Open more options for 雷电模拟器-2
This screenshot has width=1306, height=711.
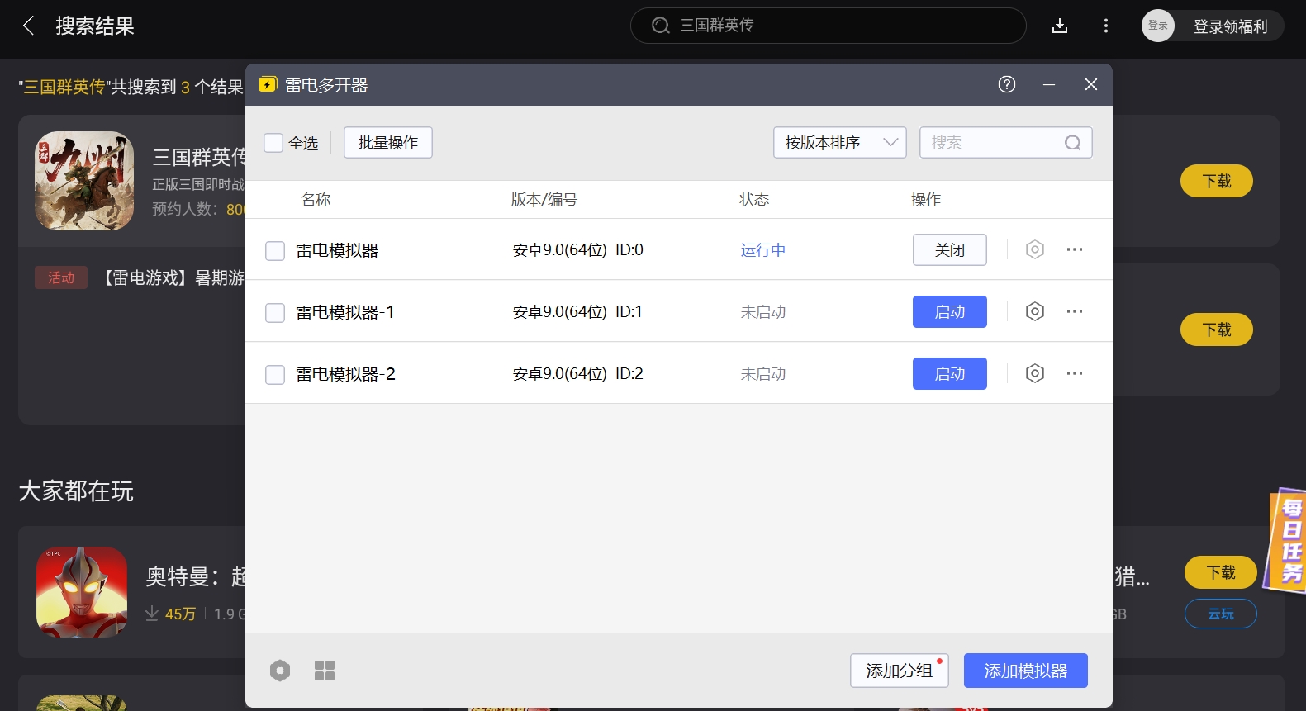pyautogui.click(x=1074, y=373)
